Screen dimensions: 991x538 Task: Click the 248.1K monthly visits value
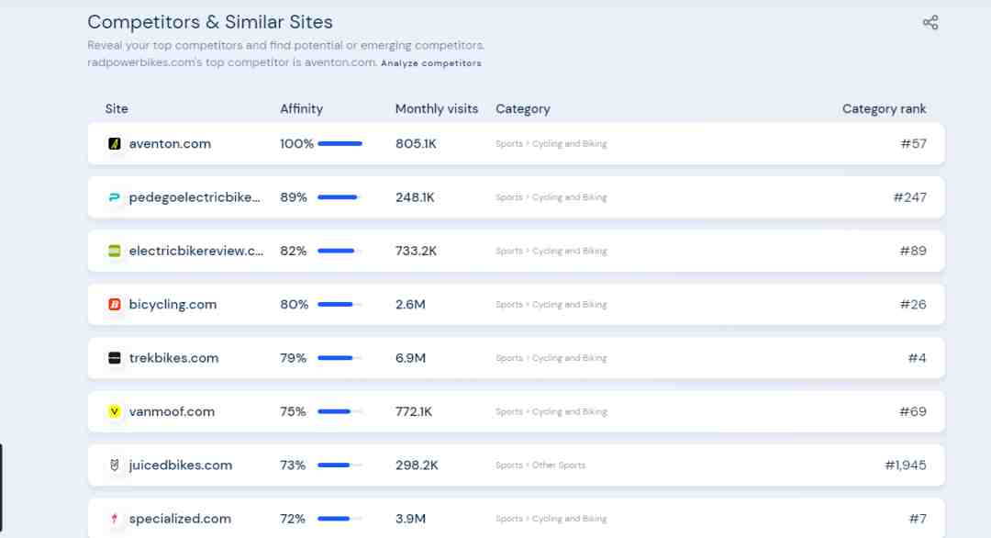[416, 197]
